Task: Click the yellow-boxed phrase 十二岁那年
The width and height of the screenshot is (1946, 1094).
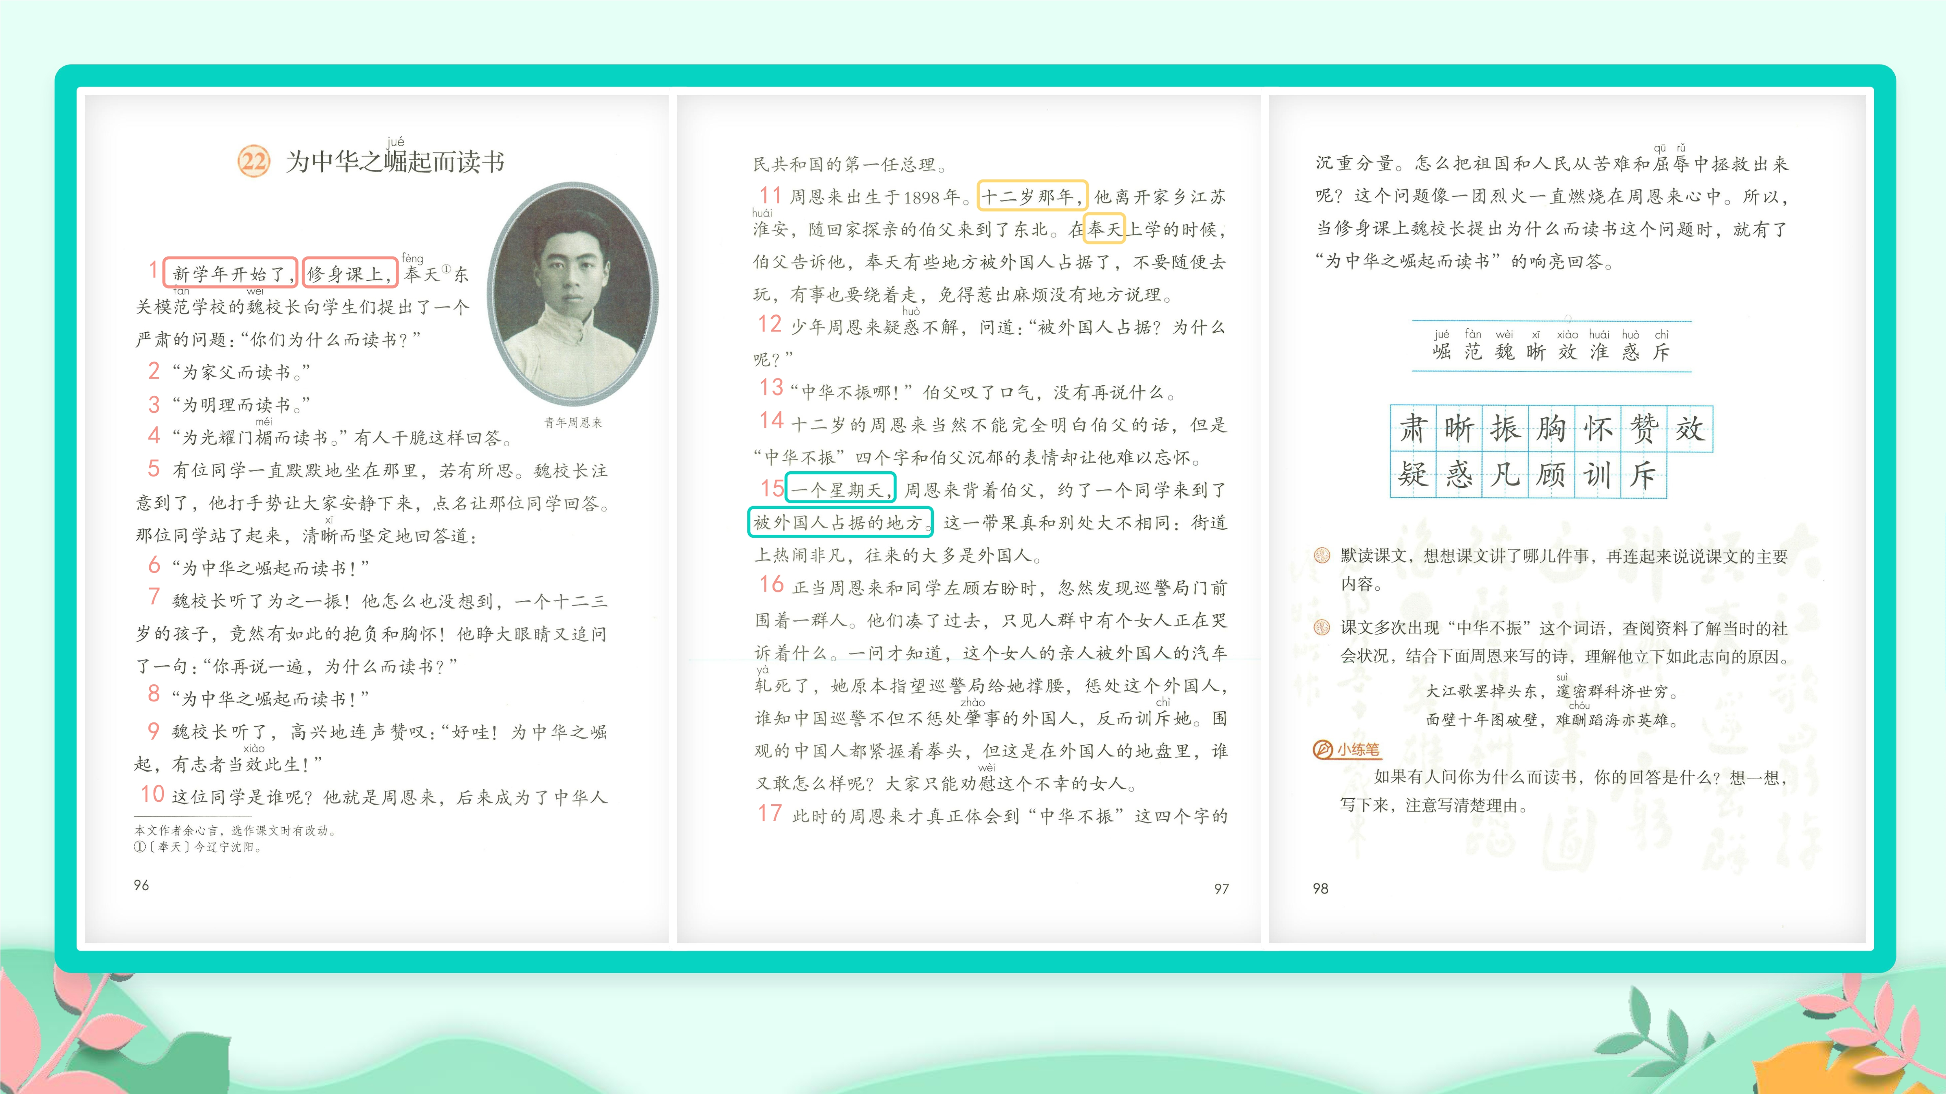Action: pos(1032,196)
